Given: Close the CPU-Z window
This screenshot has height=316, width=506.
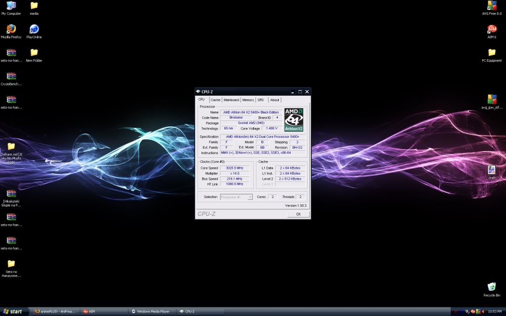Looking at the screenshot, I should [x=307, y=91].
